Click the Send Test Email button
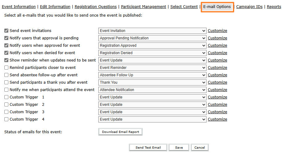This screenshot has width=295, height=160. pos(148,148)
